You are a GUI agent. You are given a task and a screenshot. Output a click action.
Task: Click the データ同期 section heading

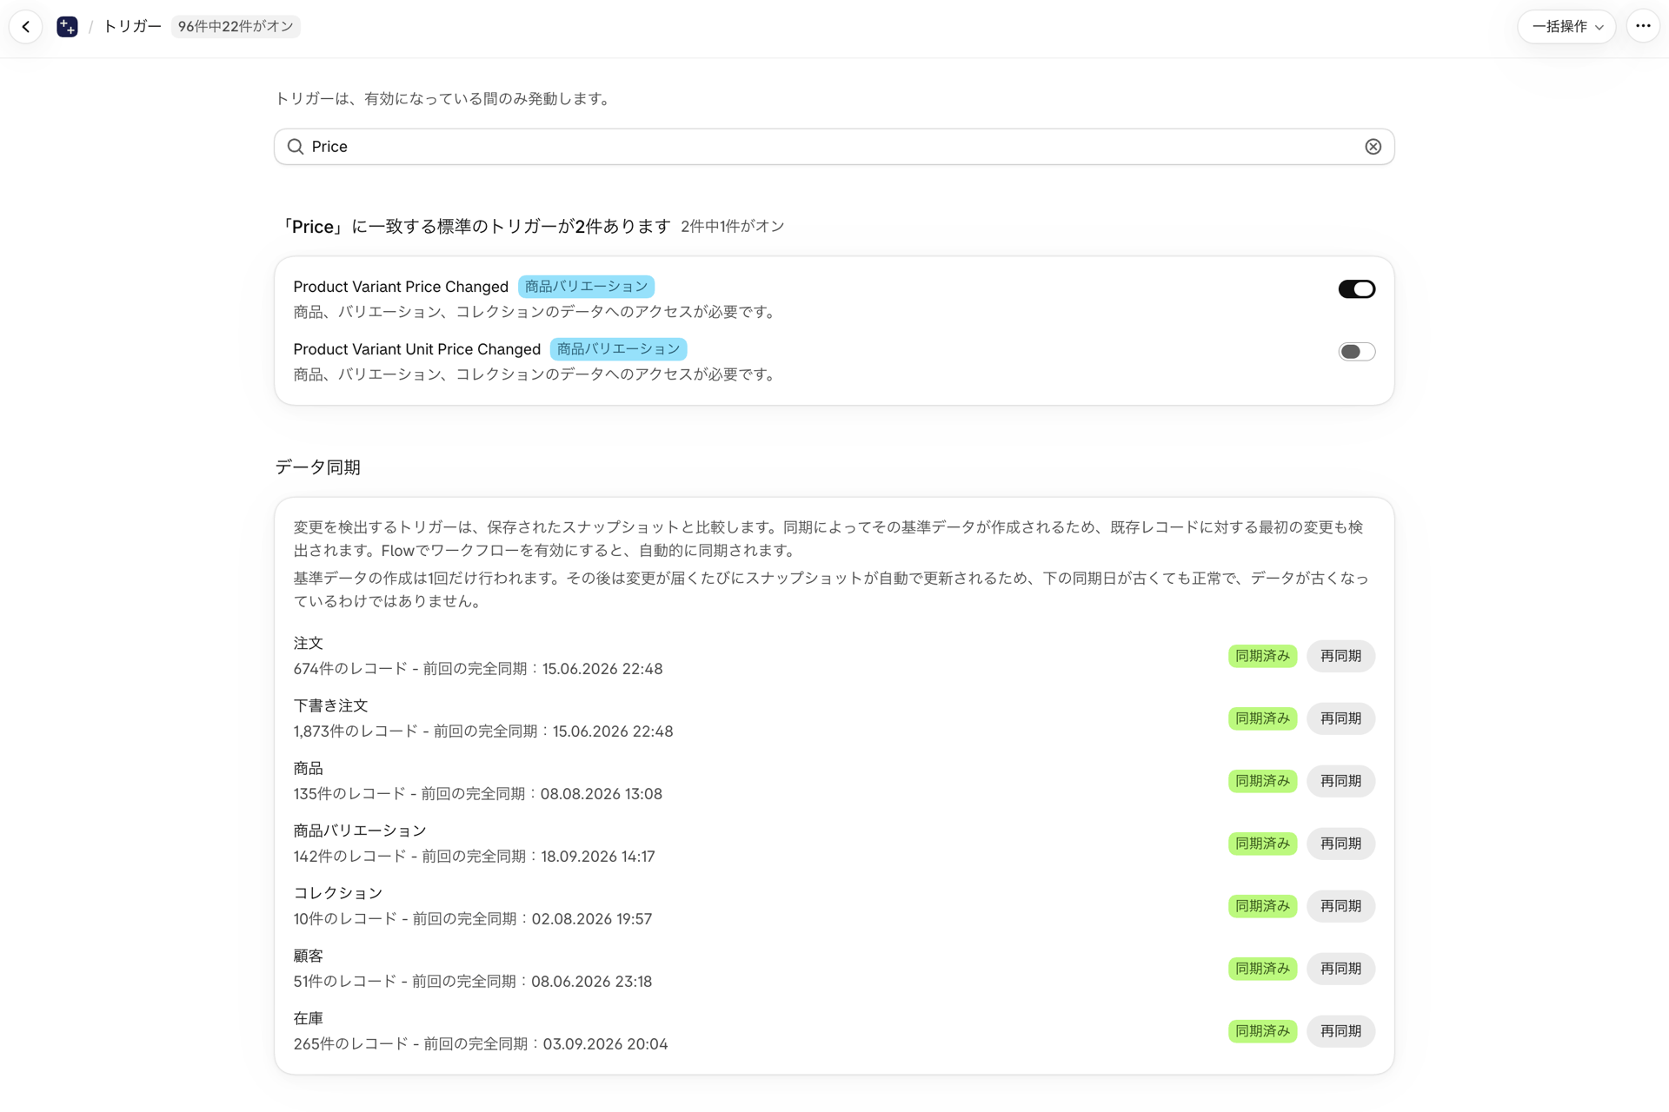coord(317,467)
